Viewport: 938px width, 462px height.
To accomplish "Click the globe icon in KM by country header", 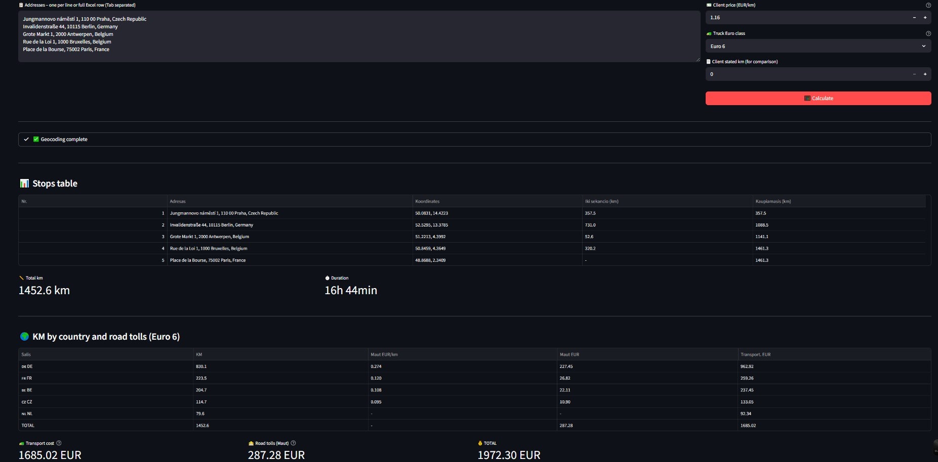I will click(24, 336).
